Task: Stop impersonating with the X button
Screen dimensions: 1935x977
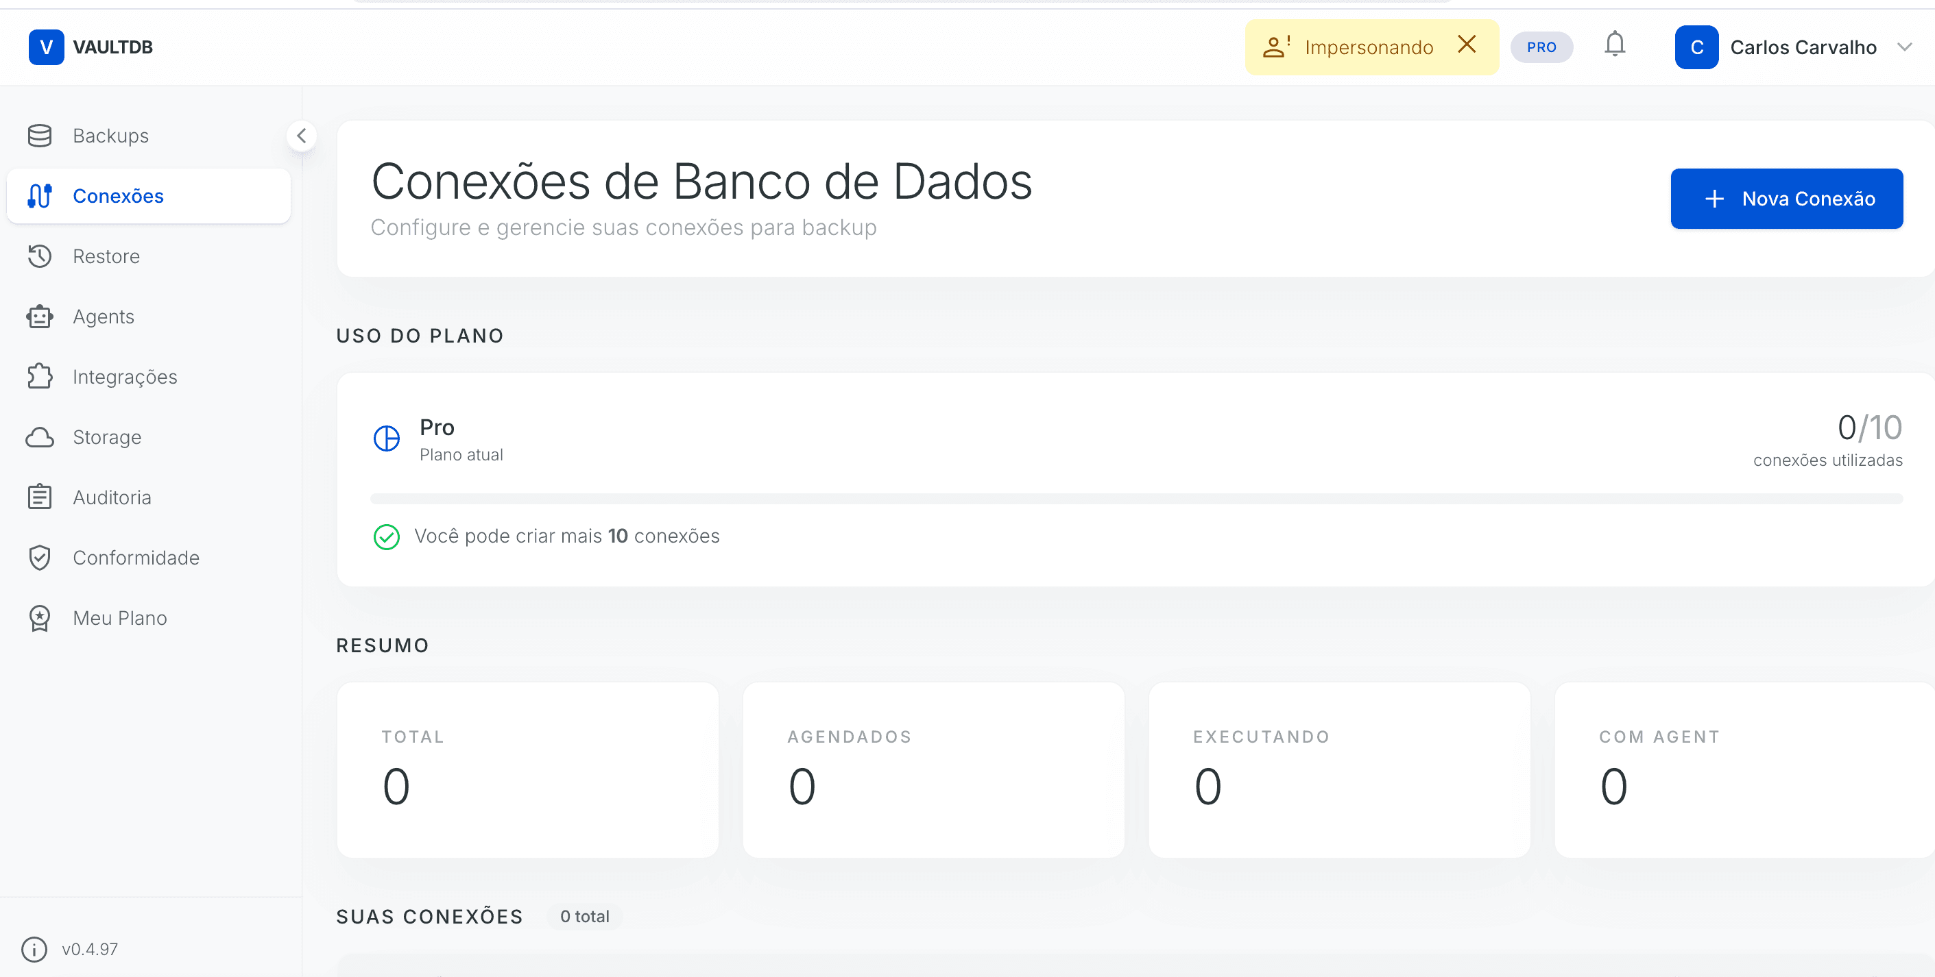Action: click(x=1466, y=45)
